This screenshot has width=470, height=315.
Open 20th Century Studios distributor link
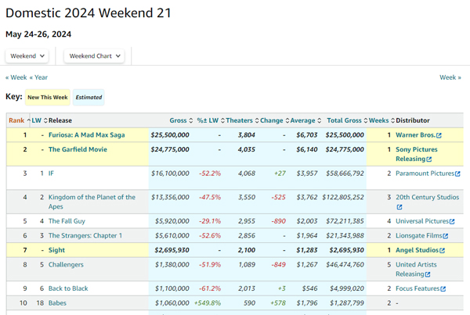427,197
